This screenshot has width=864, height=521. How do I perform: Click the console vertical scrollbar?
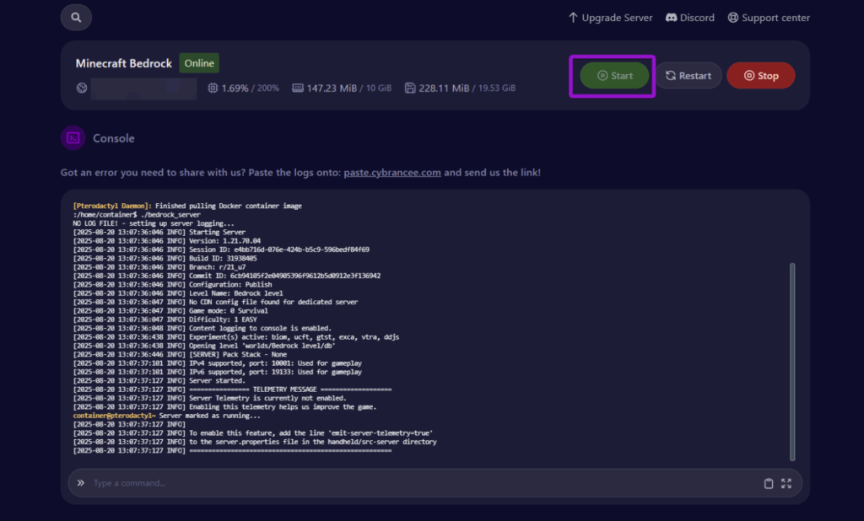pos(792,362)
